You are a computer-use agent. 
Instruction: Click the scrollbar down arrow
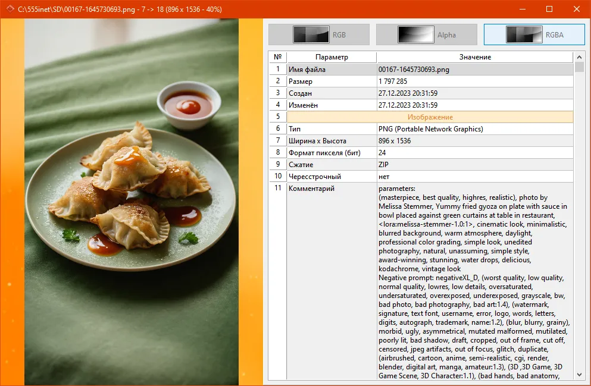tap(579, 375)
